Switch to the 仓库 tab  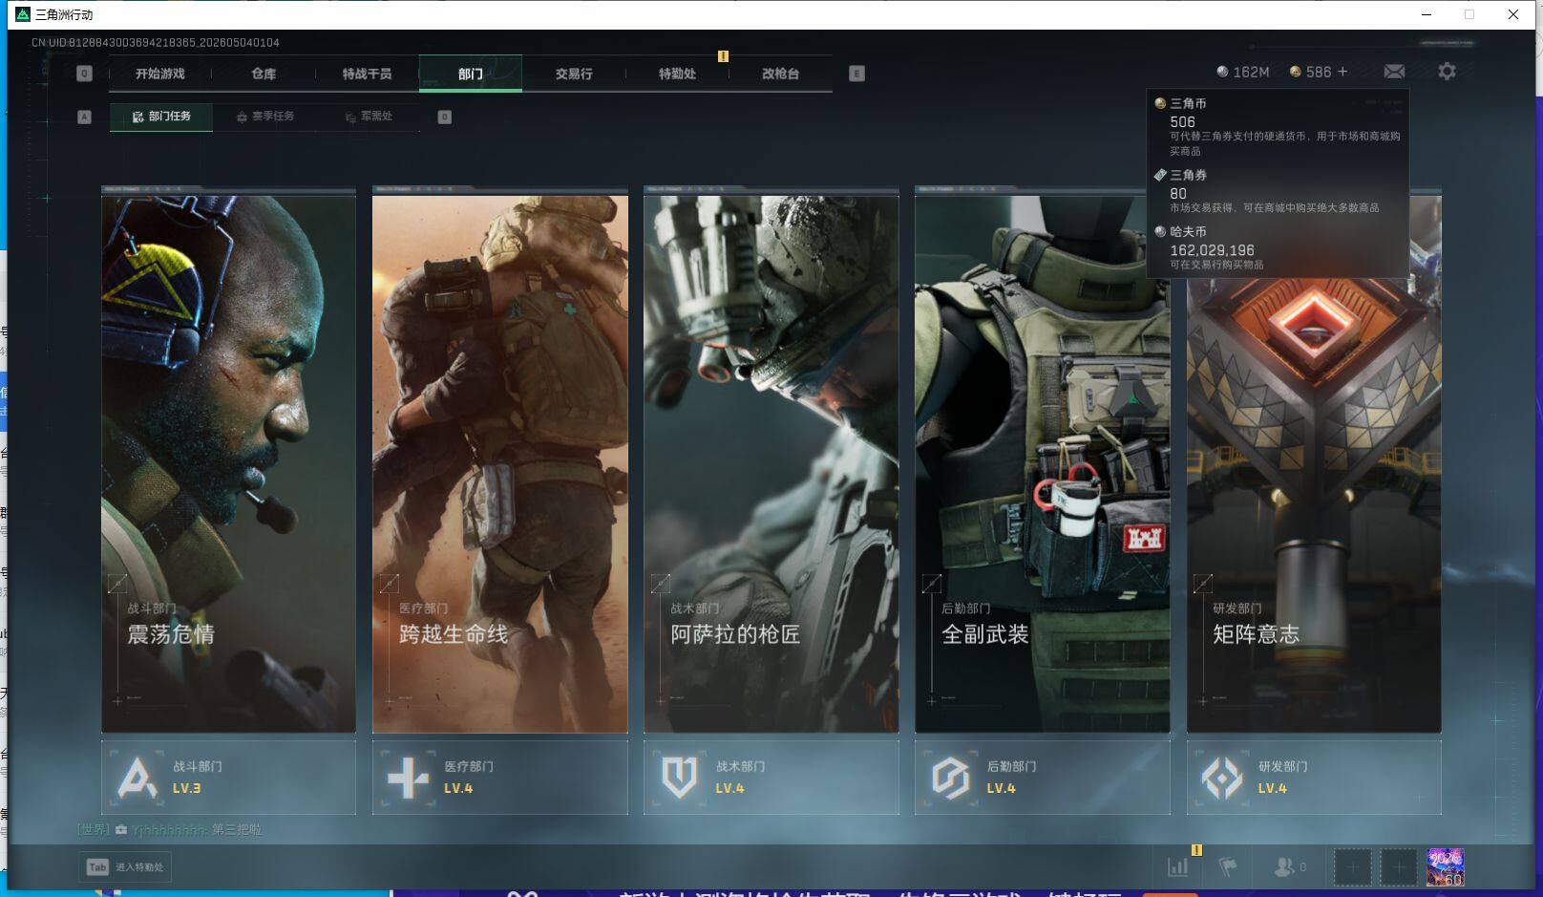click(264, 74)
